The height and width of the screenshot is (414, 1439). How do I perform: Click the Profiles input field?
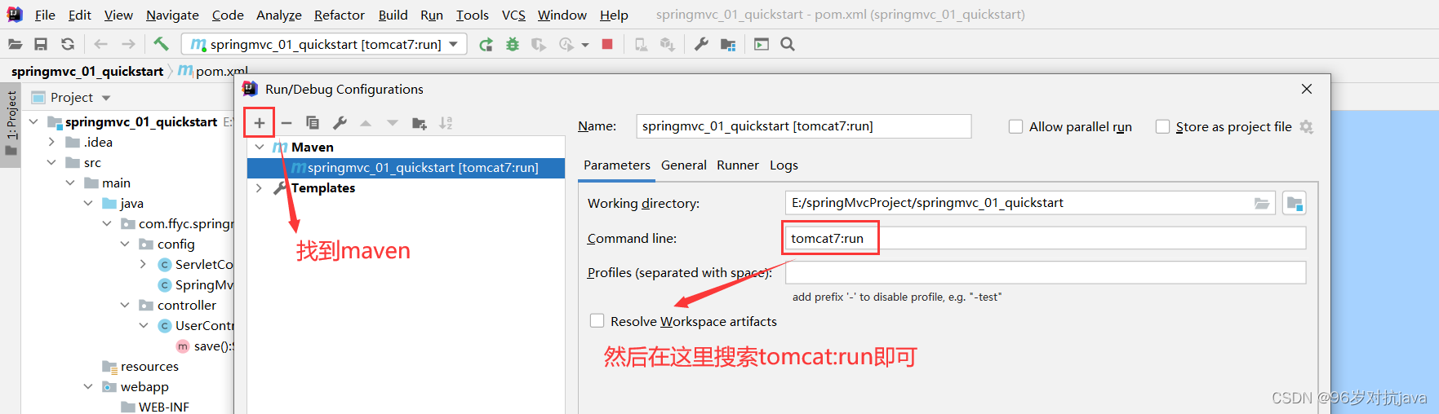1046,272
